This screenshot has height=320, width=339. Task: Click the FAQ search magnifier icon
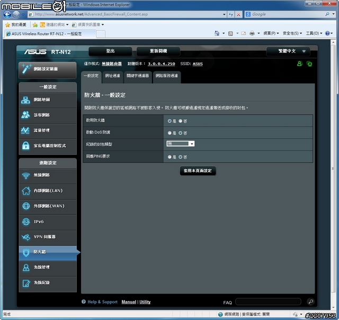tap(311, 301)
